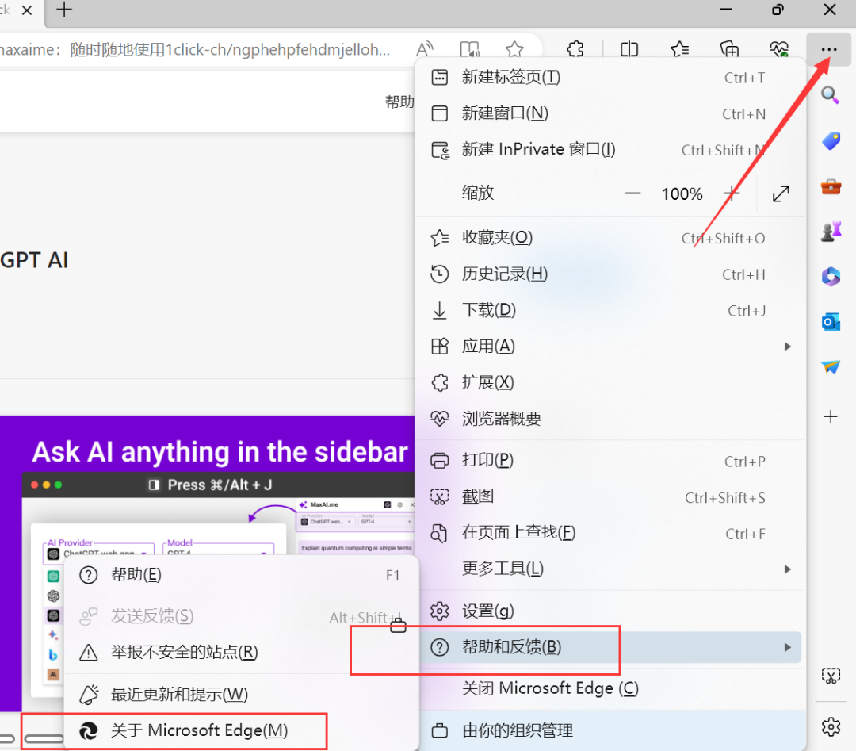Open sidebar Search magnifier icon
Image resolution: width=856 pixels, height=751 pixels.
(831, 95)
